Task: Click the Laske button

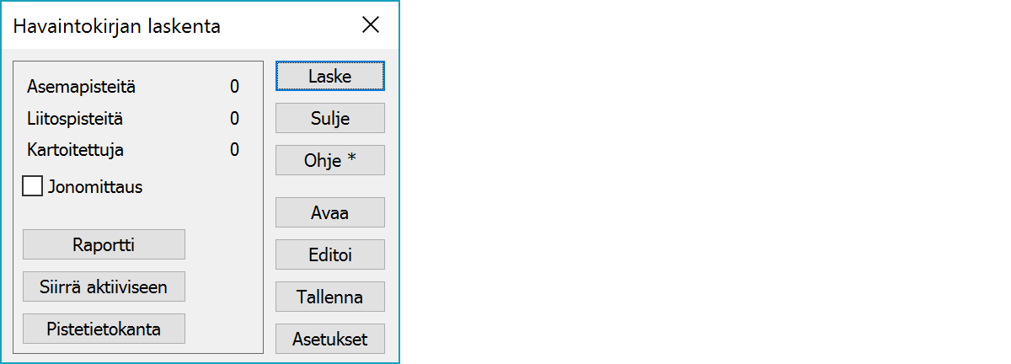Action: pyautogui.click(x=329, y=76)
